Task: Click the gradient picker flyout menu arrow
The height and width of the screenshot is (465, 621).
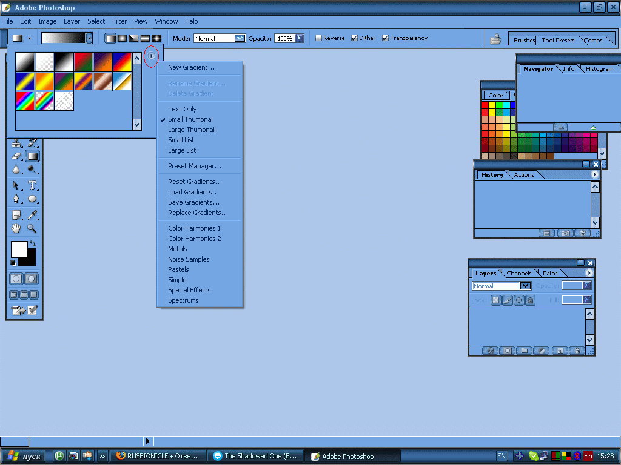Action: [151, 56]
